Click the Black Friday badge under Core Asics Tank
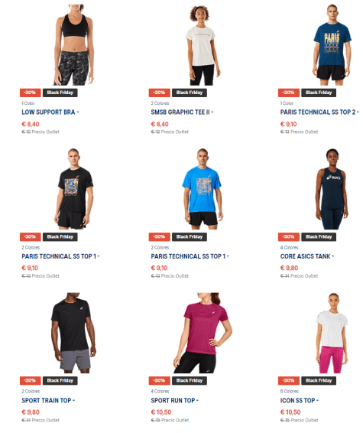 coord(319,236)
